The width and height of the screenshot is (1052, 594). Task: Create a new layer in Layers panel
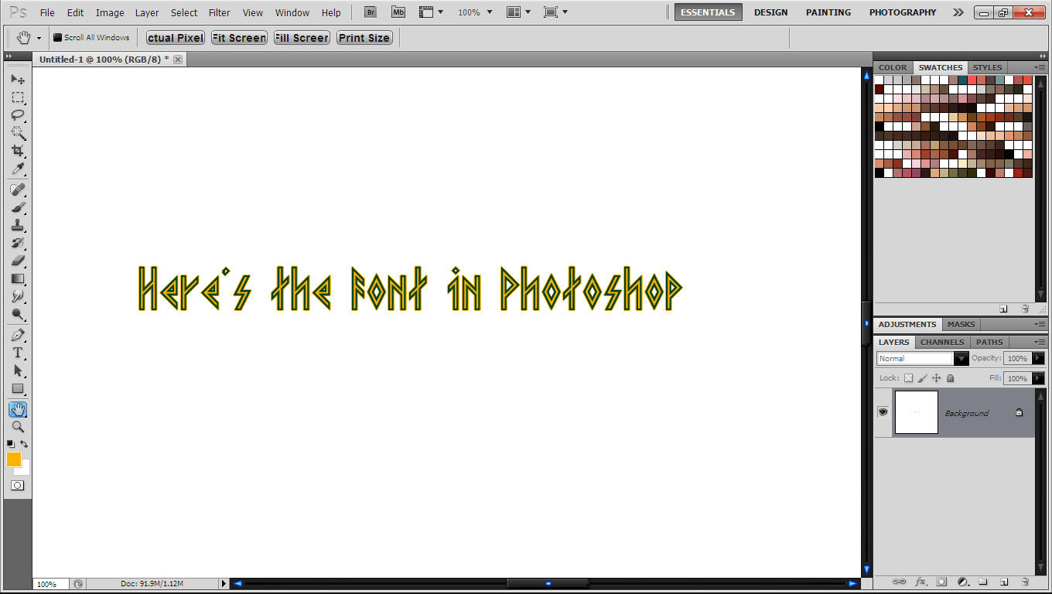[x=1004, y=581]
